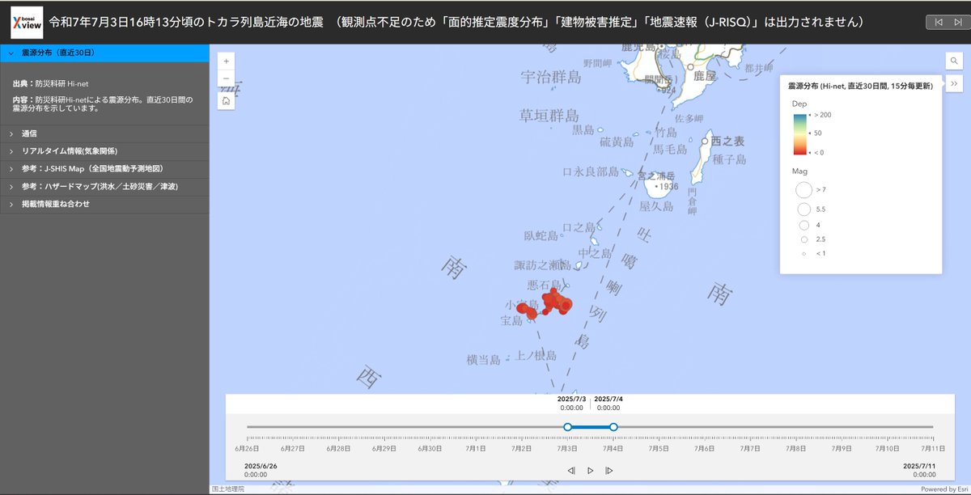Click the 草垣群島 label on the map

click(x=549, y=116)
